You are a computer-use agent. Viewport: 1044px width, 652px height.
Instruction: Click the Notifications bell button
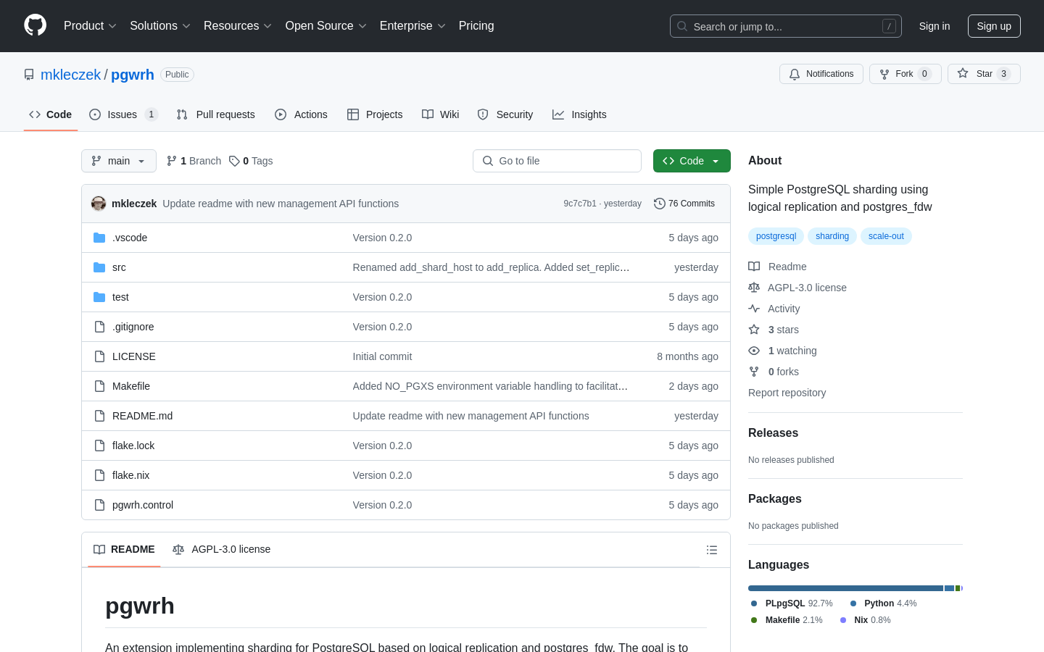pyautogui.click(x=821, y=74)
